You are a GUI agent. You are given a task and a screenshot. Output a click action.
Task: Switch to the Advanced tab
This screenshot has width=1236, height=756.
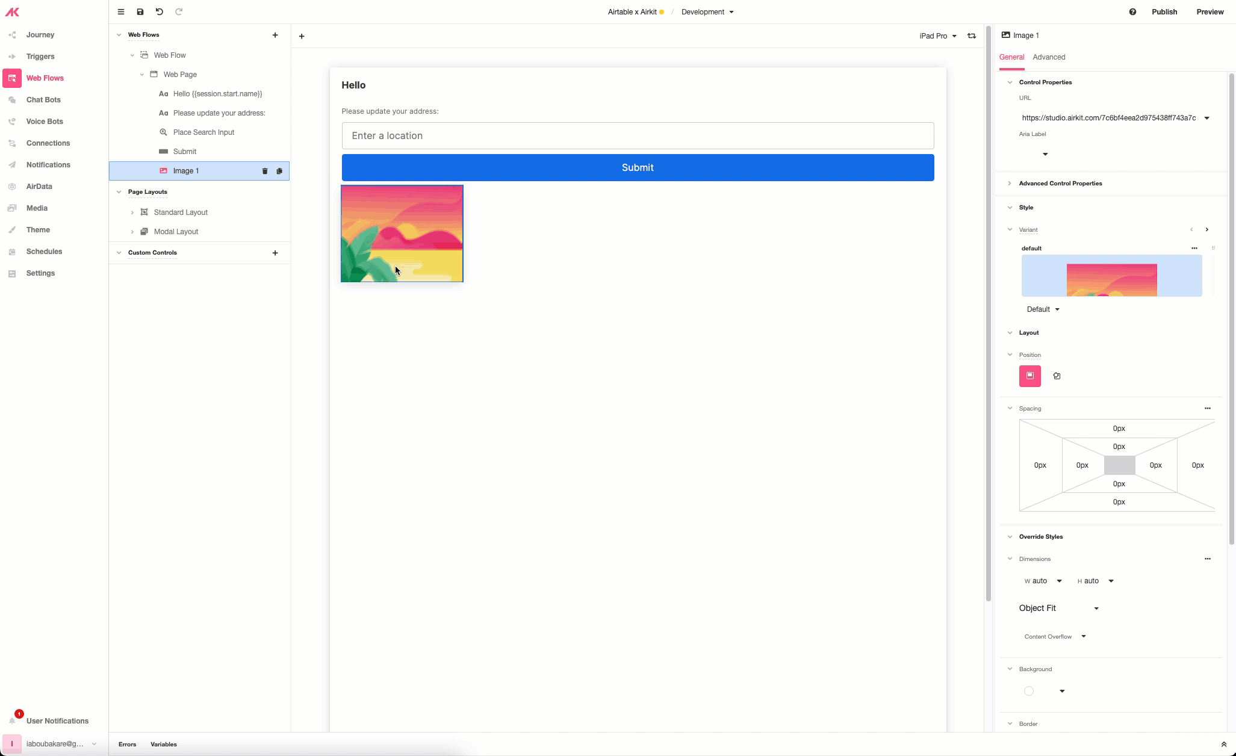click(x=1049, y=57)
